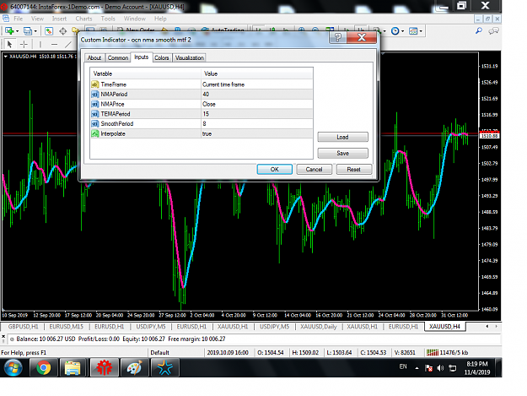Open File Explorer from the taskbar

(73, 368)
